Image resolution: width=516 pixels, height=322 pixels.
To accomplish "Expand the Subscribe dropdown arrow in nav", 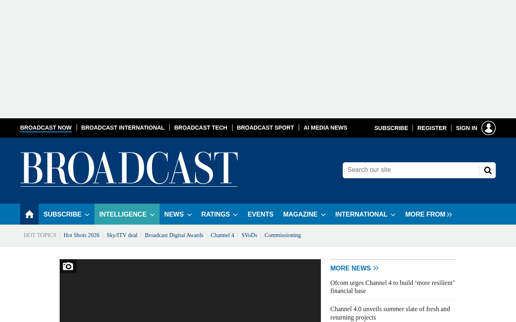I will (x=87, y=215).
